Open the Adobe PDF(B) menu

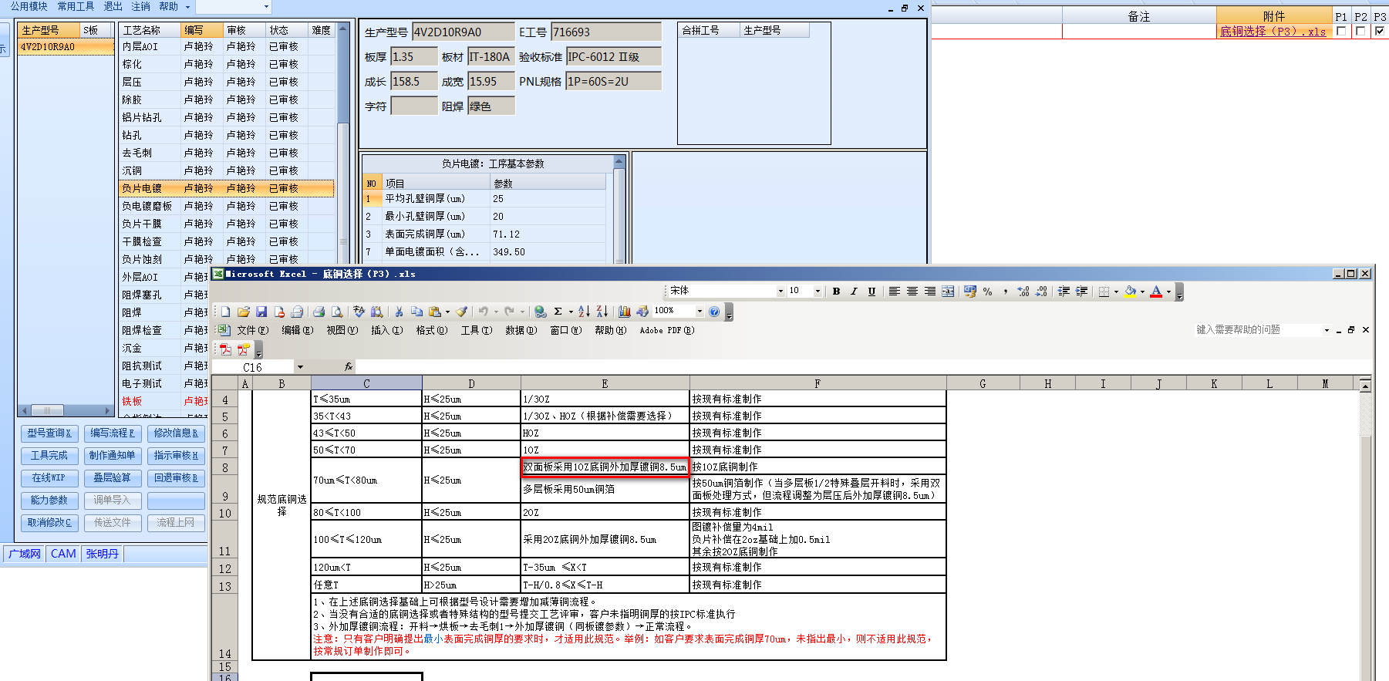click(666, 330)
